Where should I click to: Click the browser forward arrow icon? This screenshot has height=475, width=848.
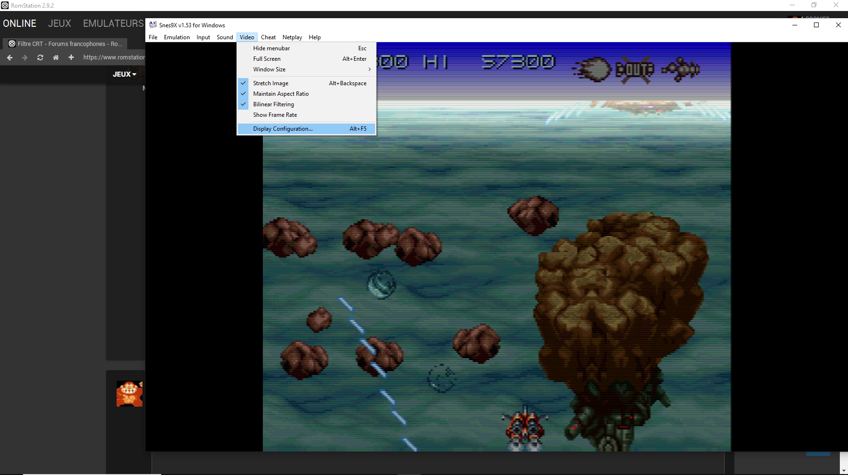[x=25, y=57]
